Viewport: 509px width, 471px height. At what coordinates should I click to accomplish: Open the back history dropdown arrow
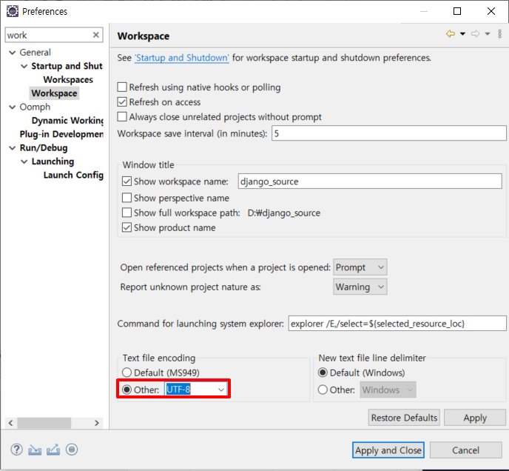tap(462, 34)
